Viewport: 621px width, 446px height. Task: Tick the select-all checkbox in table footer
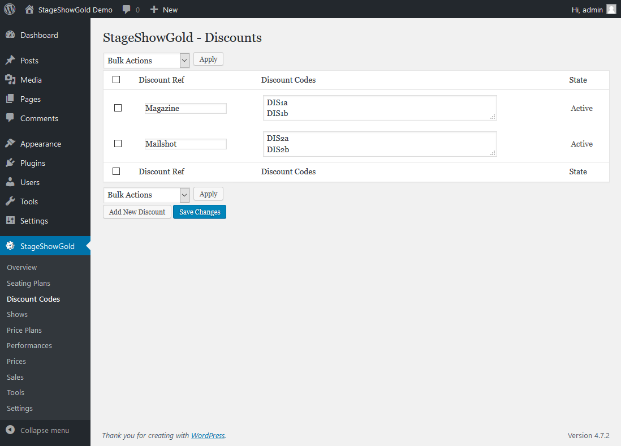click(x=116, y=171)
